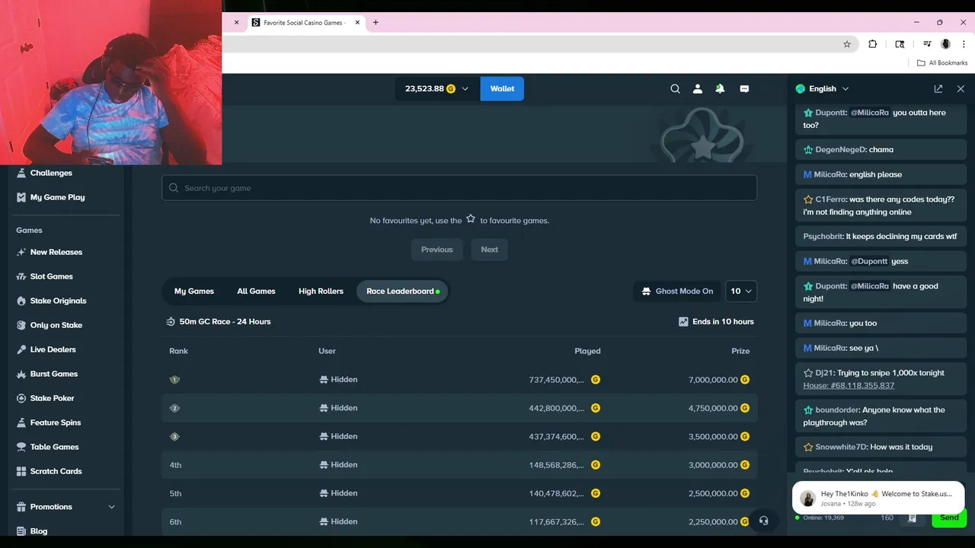This screenshot has width=975, height=548.
Task: Open chat language dropdown English
Action: 822,89
